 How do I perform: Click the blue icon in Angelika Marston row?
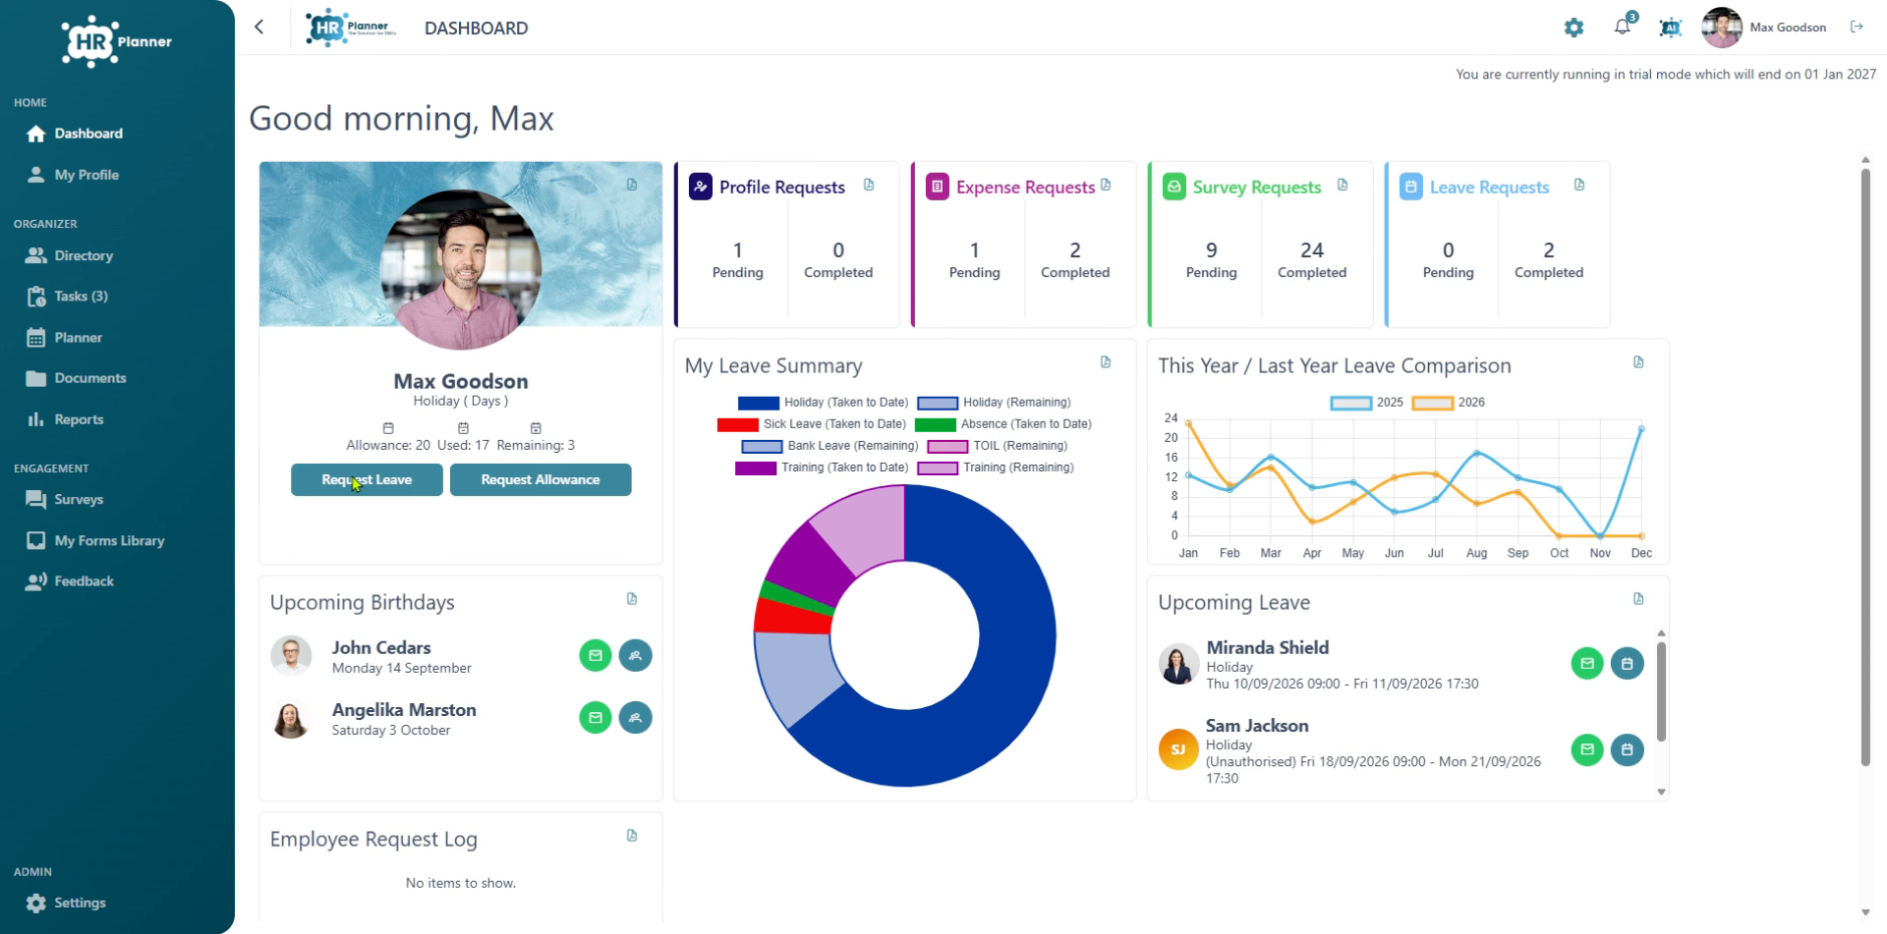636,718
